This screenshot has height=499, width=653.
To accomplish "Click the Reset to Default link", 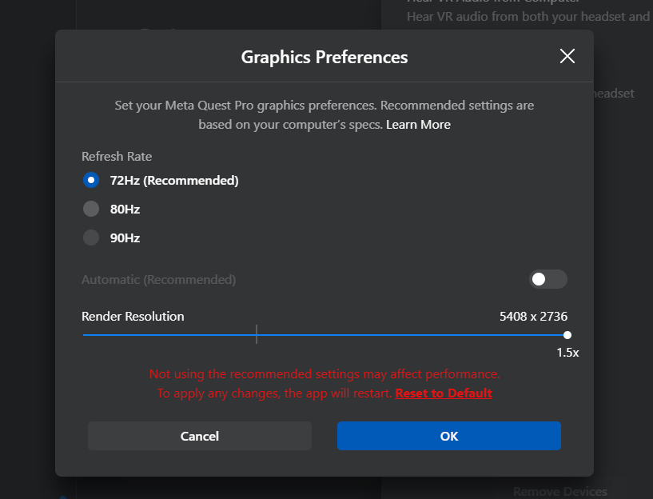I will pos(444,393).
